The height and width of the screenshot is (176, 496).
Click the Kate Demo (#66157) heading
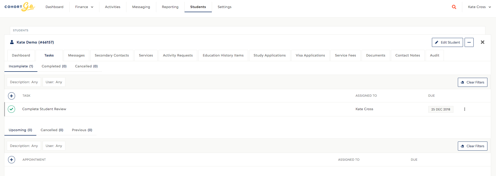click(35, 42)
